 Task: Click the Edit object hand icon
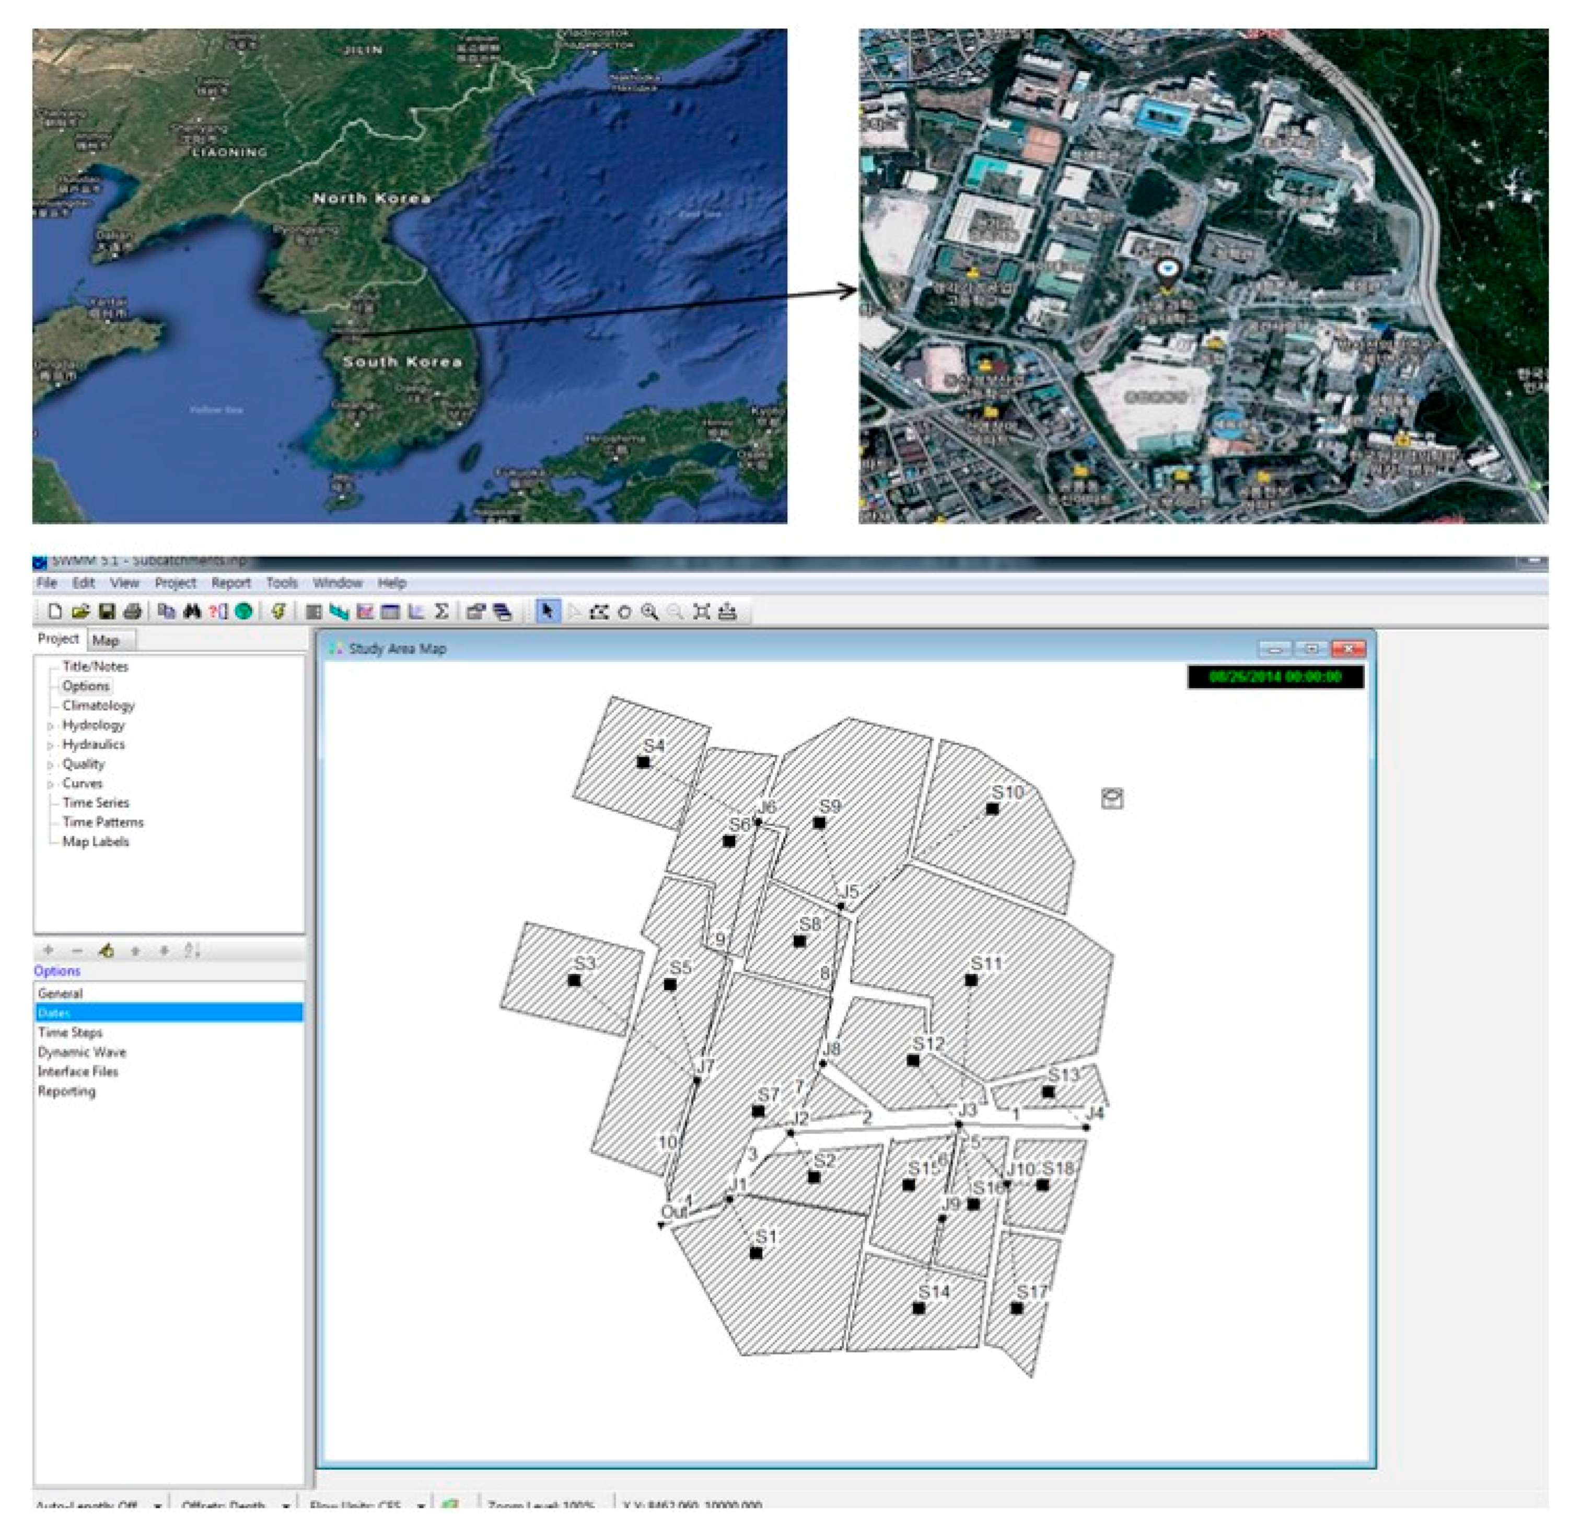107,950
